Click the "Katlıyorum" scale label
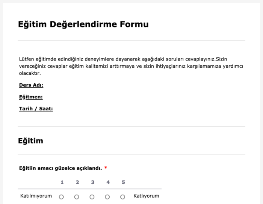The height and width of the screenshot is (204, 263). [146, 196]
